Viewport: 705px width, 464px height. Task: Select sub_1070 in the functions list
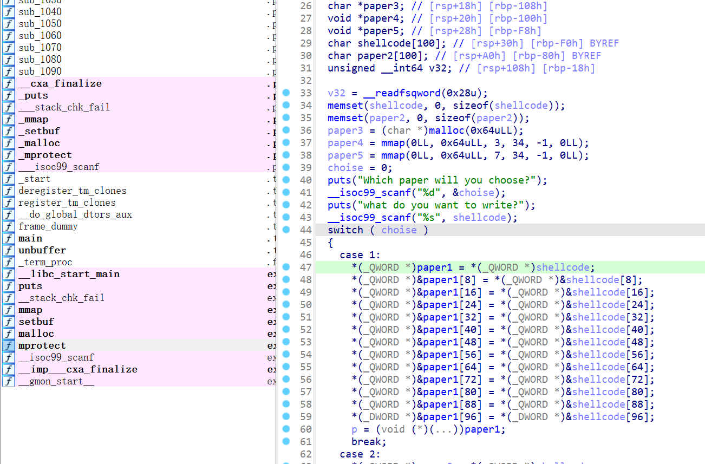pyautogui.click(x=40, y=48)
